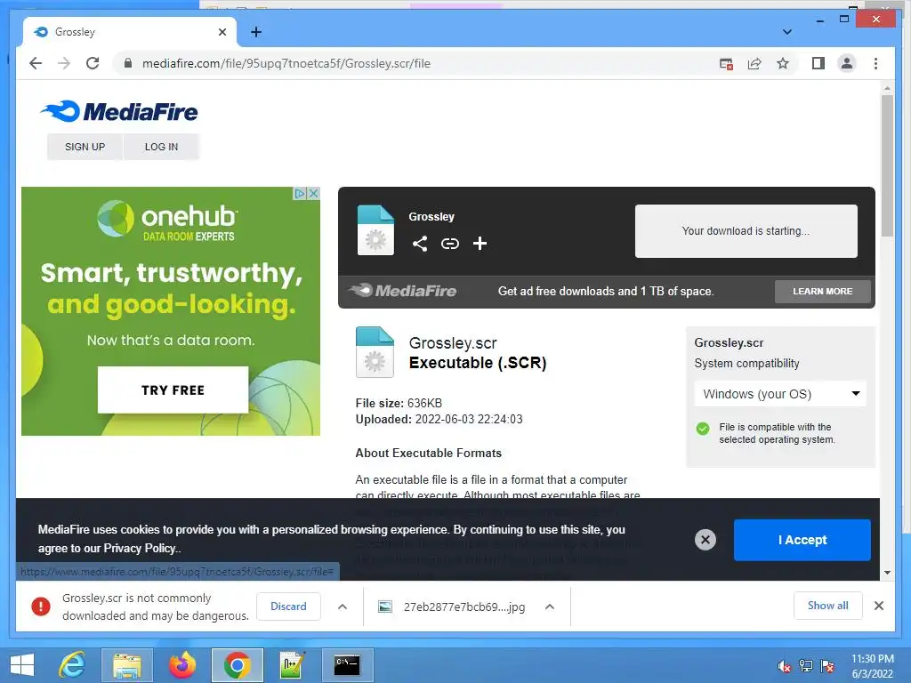Open a new browser tab

click(256, 32)
